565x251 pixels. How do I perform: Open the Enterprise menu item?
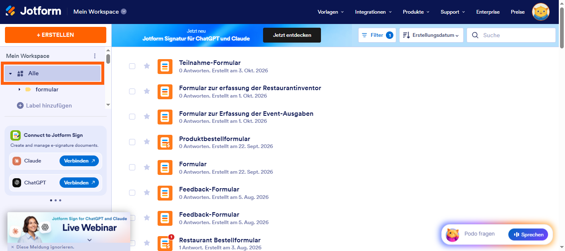(x=488, y=12)
